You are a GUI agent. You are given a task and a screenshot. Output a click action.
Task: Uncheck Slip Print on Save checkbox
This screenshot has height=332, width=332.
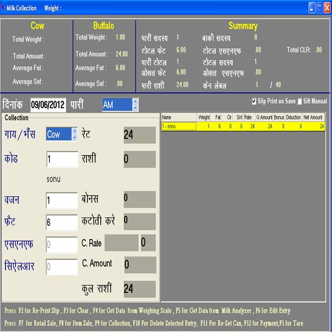coord(254,101)
